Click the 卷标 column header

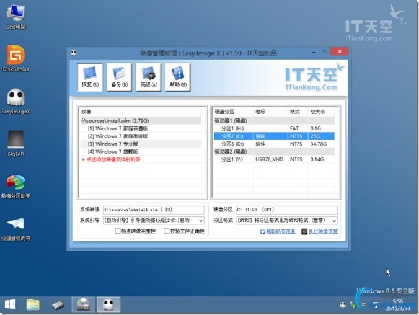[270, 112]
